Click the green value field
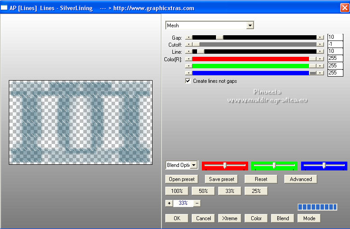 click(x=335, y=66)
